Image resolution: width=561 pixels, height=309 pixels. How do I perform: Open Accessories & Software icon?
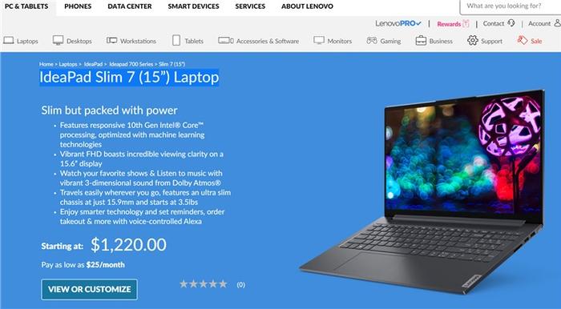coord(226,40)
